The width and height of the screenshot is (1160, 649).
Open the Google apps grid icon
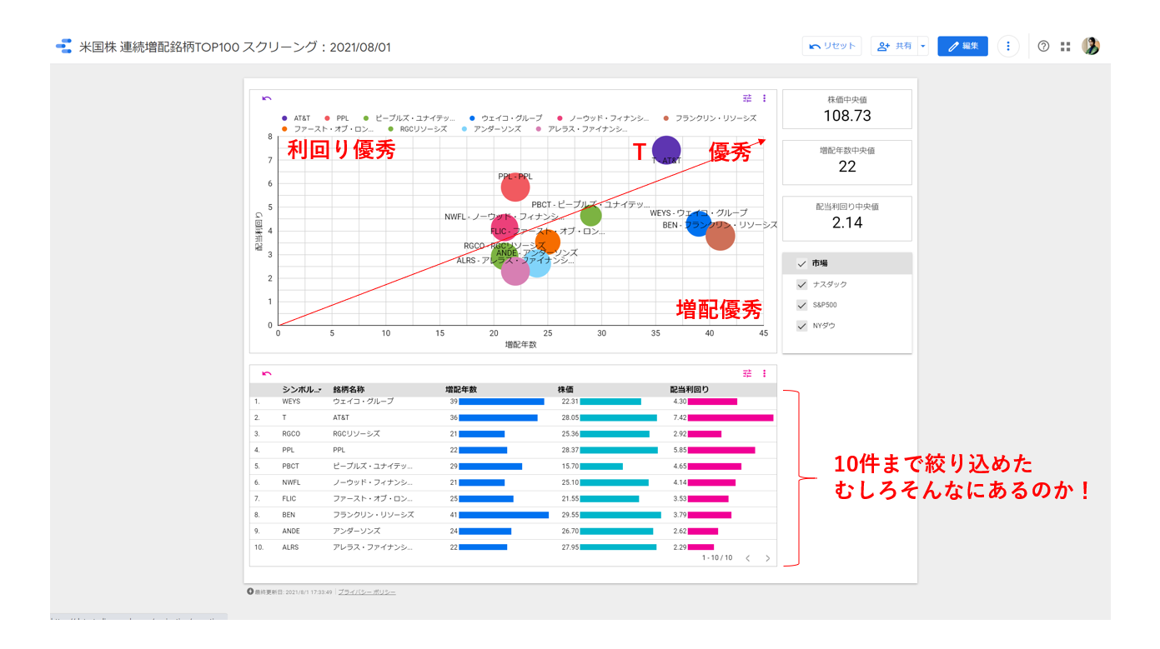[1065, 47]
